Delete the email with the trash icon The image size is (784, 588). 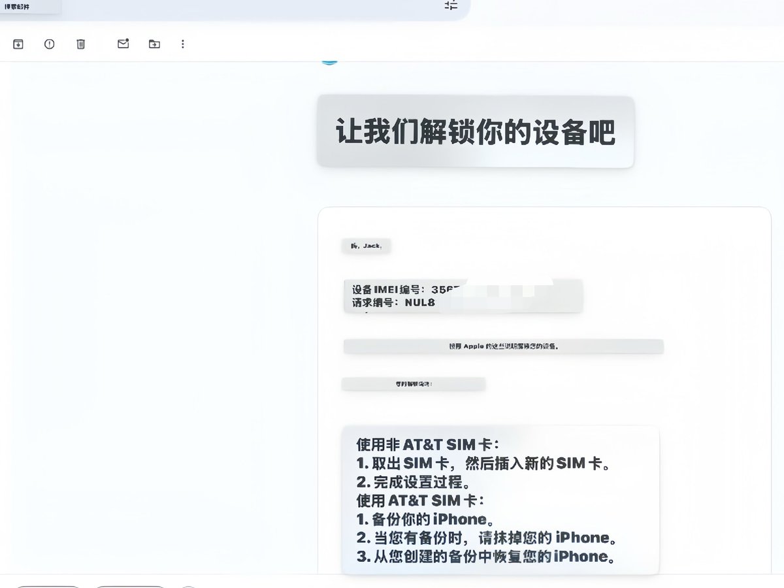81,44
